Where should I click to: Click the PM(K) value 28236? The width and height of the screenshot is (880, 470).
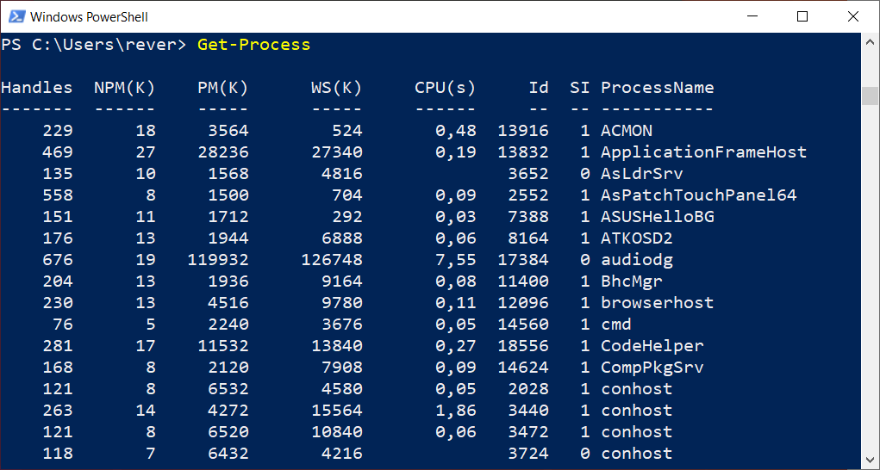(223, 152)
